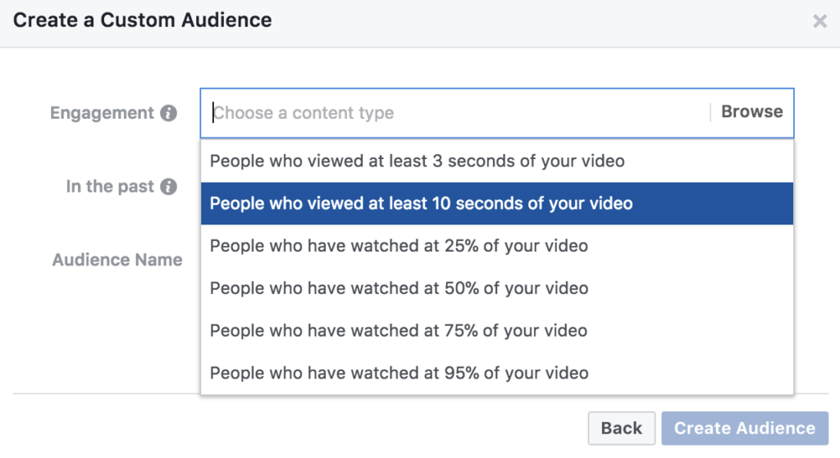
Task: Click the Create Audience button
Action: (x=745, y=428)
